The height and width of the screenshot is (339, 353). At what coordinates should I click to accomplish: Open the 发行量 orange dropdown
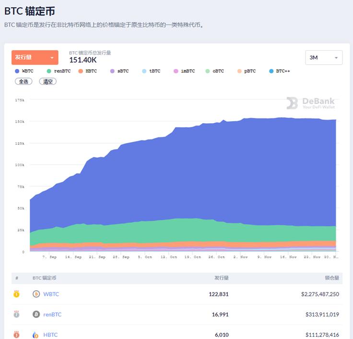35,57
